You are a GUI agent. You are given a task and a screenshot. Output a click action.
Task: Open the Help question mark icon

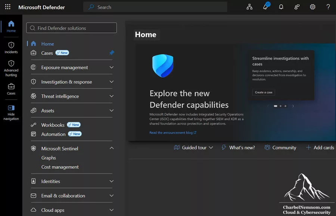[328, 7]
